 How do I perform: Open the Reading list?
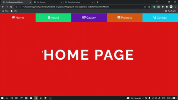coord(170,11)
